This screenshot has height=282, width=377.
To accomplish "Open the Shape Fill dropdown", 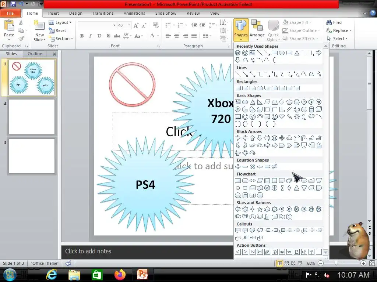I will pos(297,22).
